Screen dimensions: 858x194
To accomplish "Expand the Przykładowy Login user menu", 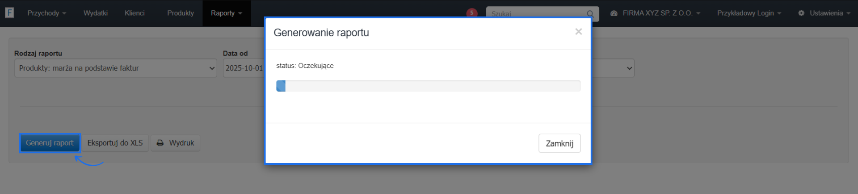I will (749, 13).
